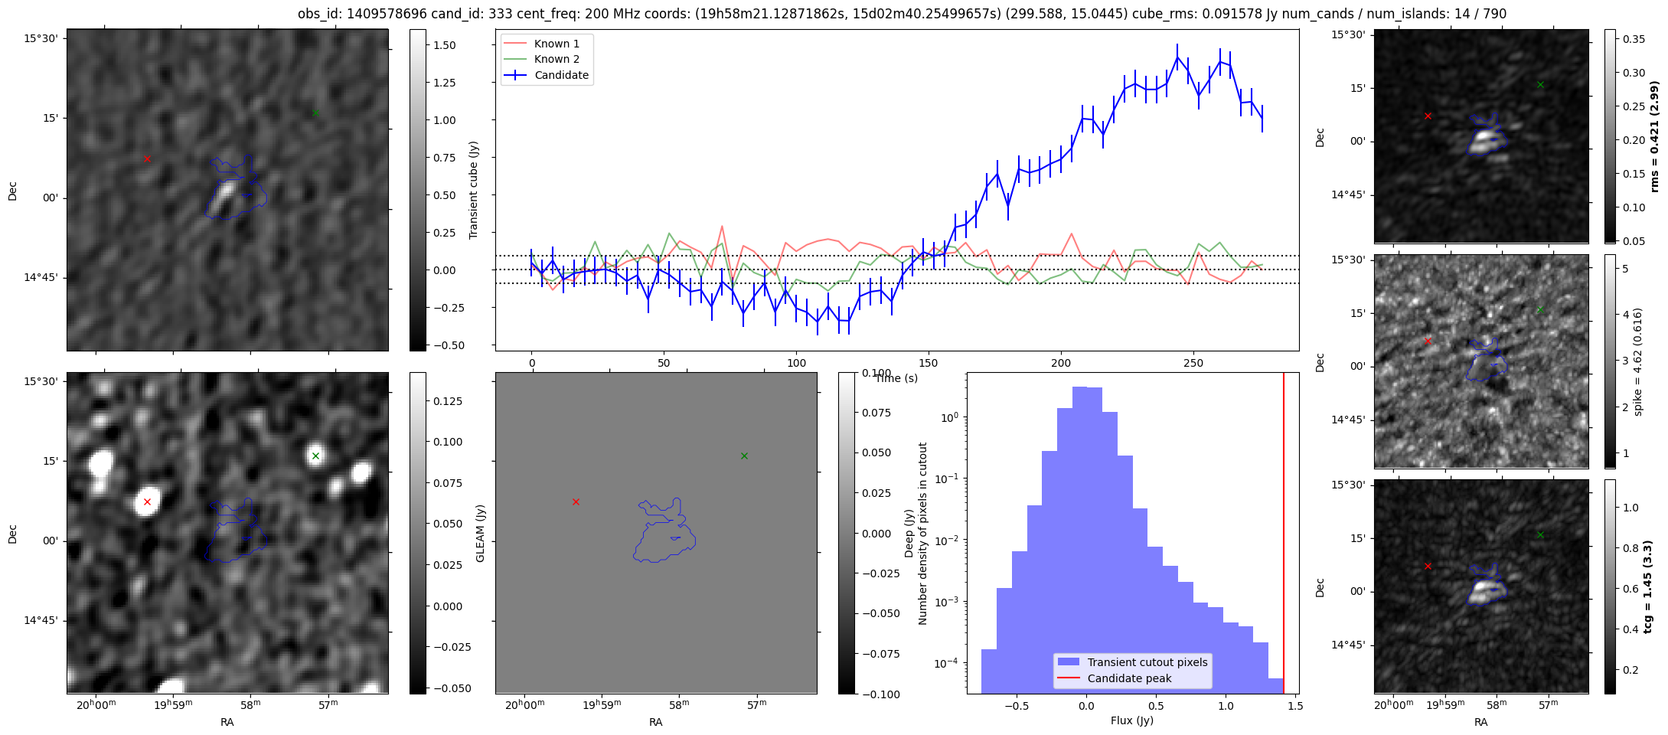
Task: Click the Transient cube colorbar
Action: pyautogui.click(x=417, y=190)
